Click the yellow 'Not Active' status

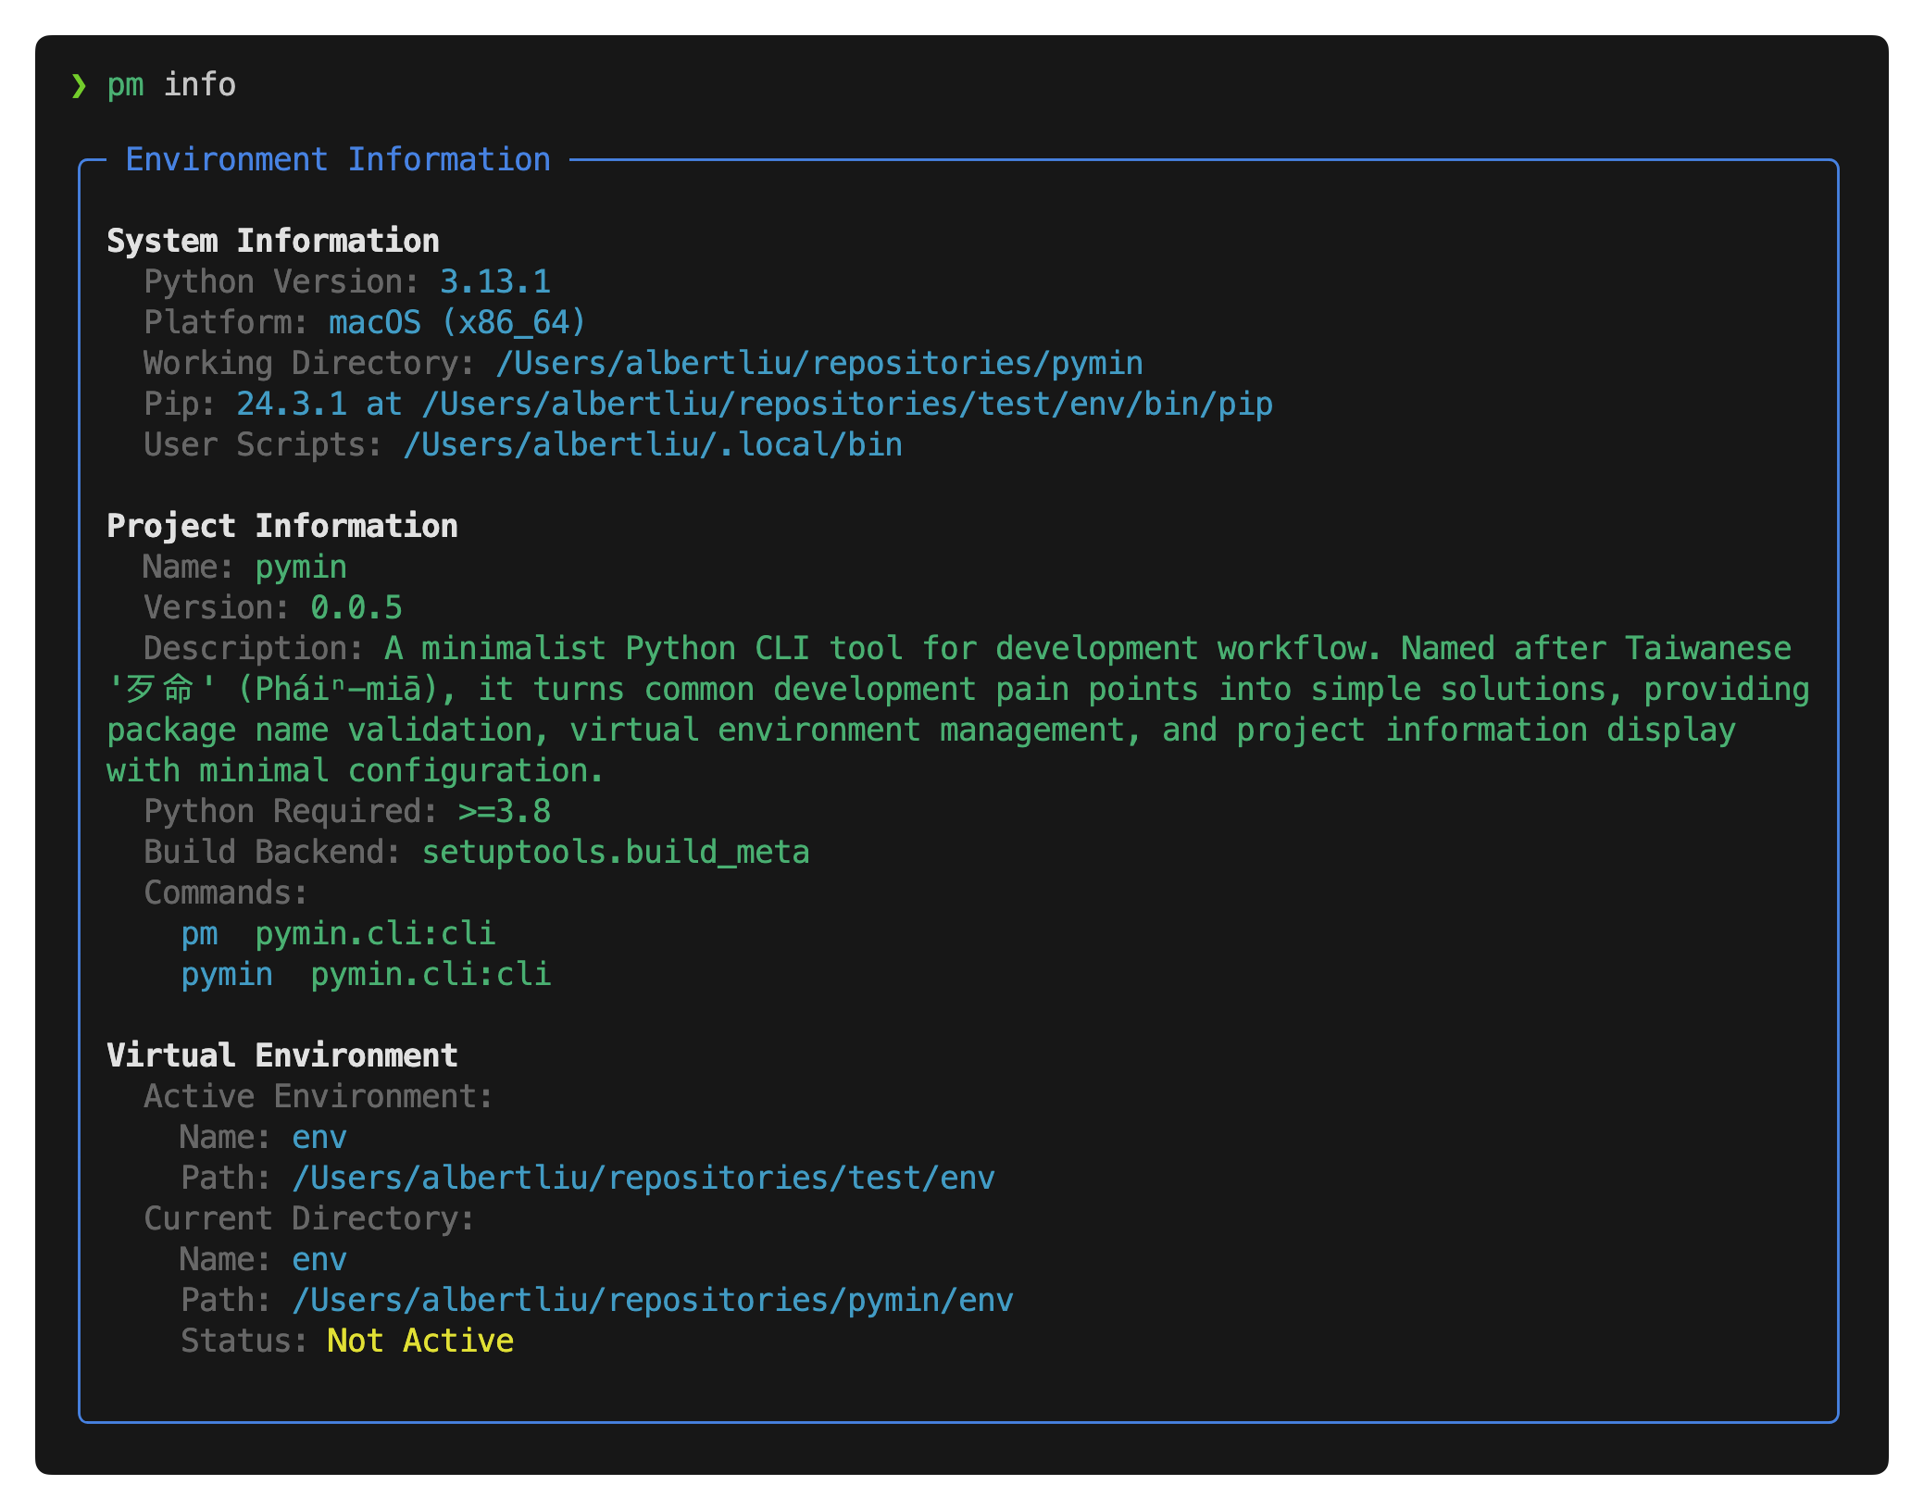[420, 1342]
